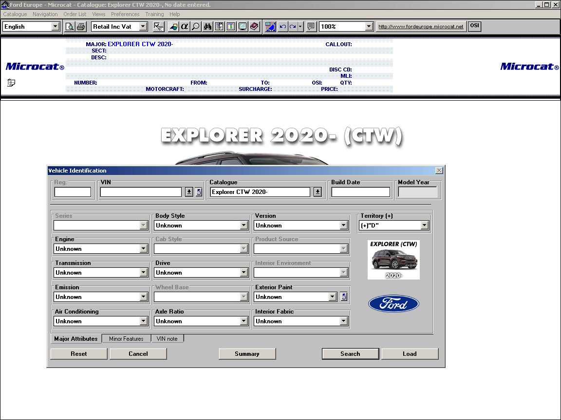Click the OSI toolbar button

[474, 26]
